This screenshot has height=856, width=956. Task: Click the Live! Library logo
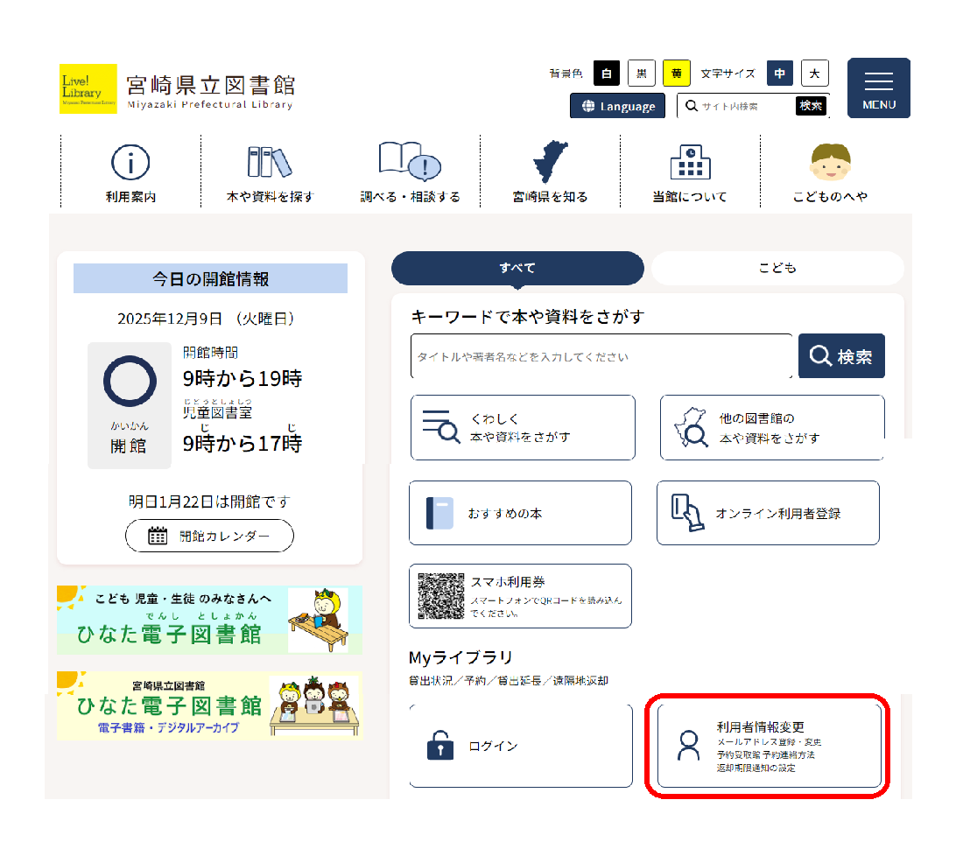pyautogui.click(x=88, y=88)
